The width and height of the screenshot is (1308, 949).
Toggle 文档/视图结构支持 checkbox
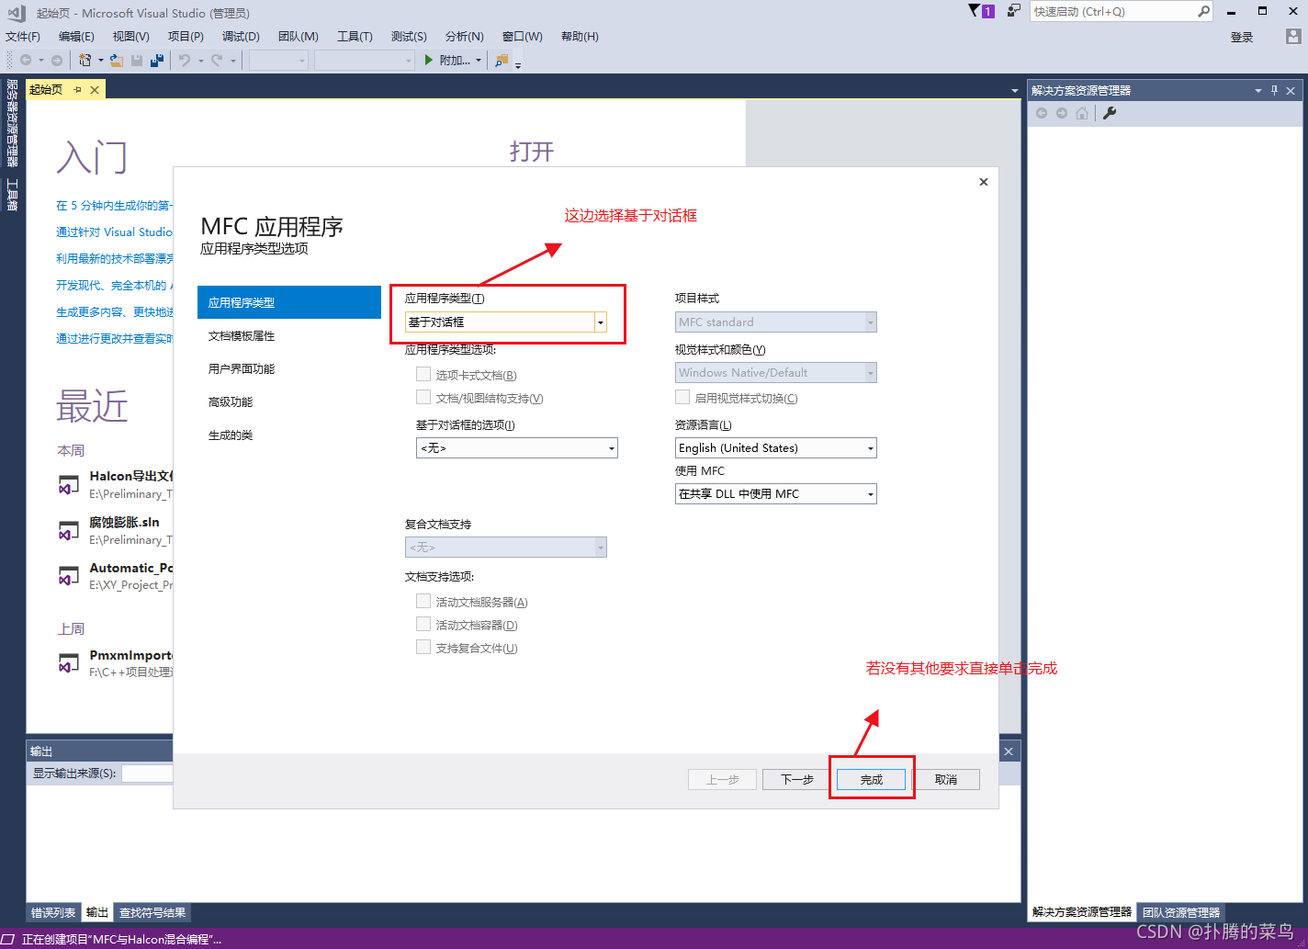click(423, 397)
